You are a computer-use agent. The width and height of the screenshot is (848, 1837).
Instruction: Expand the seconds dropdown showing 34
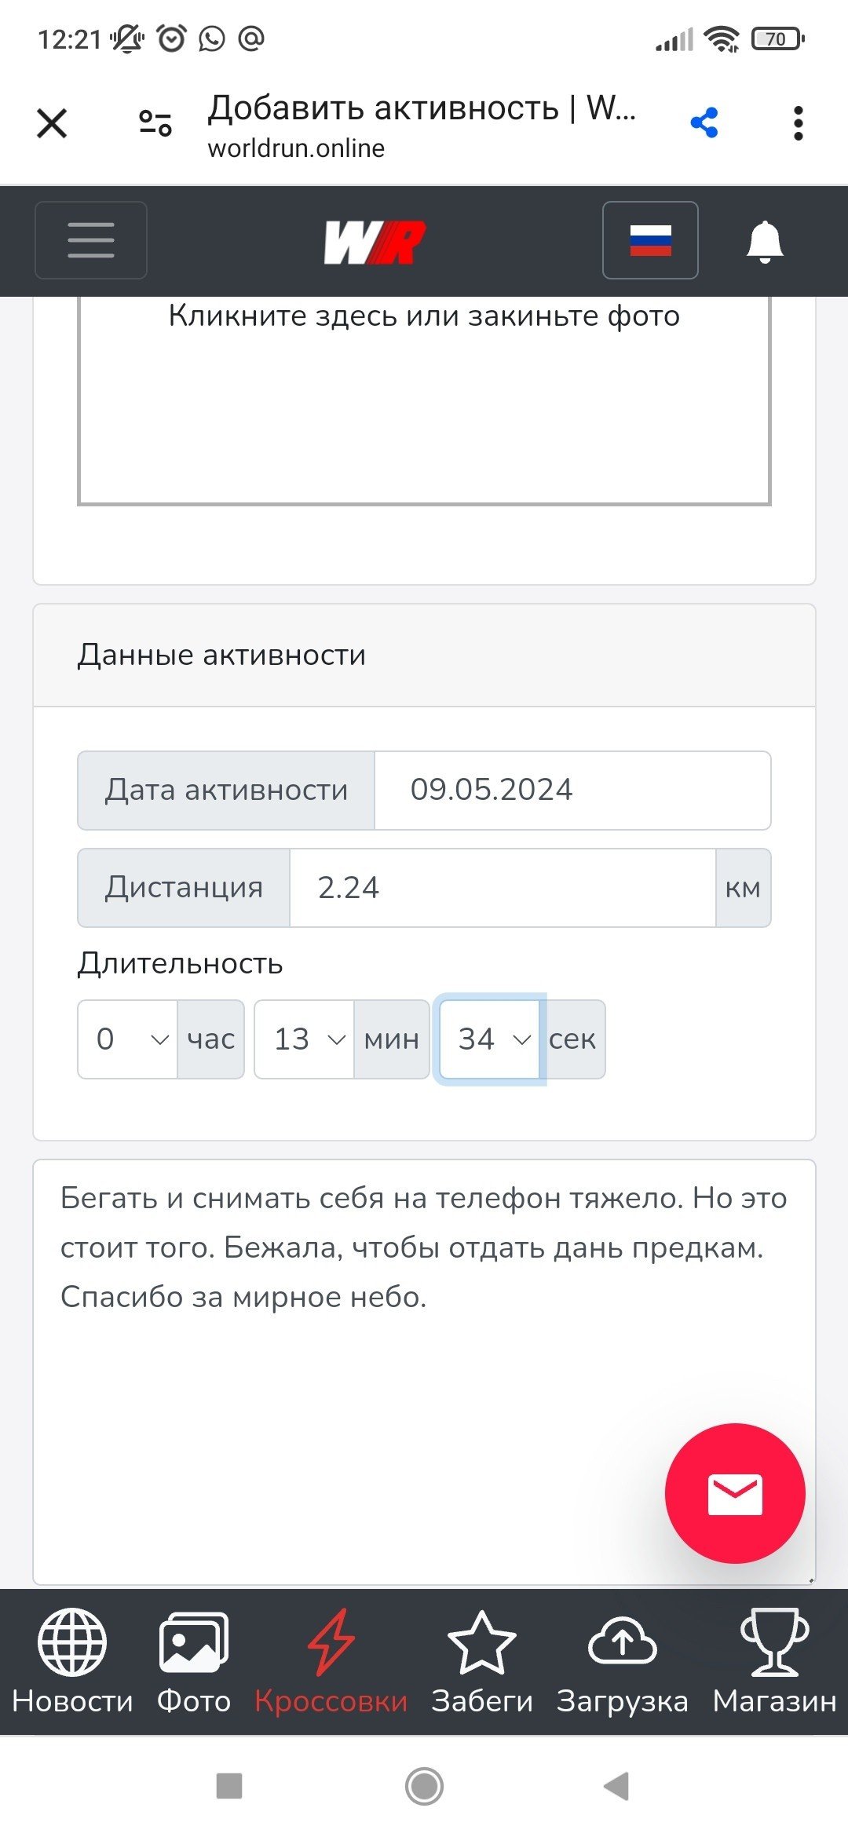click(x=490, y=1039)
